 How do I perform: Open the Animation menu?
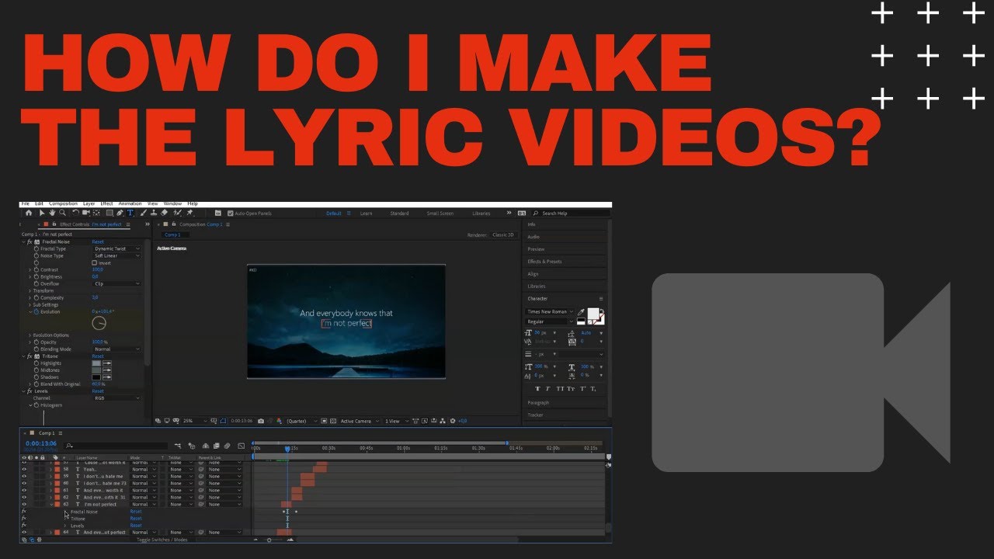click(x=130, y=203)
